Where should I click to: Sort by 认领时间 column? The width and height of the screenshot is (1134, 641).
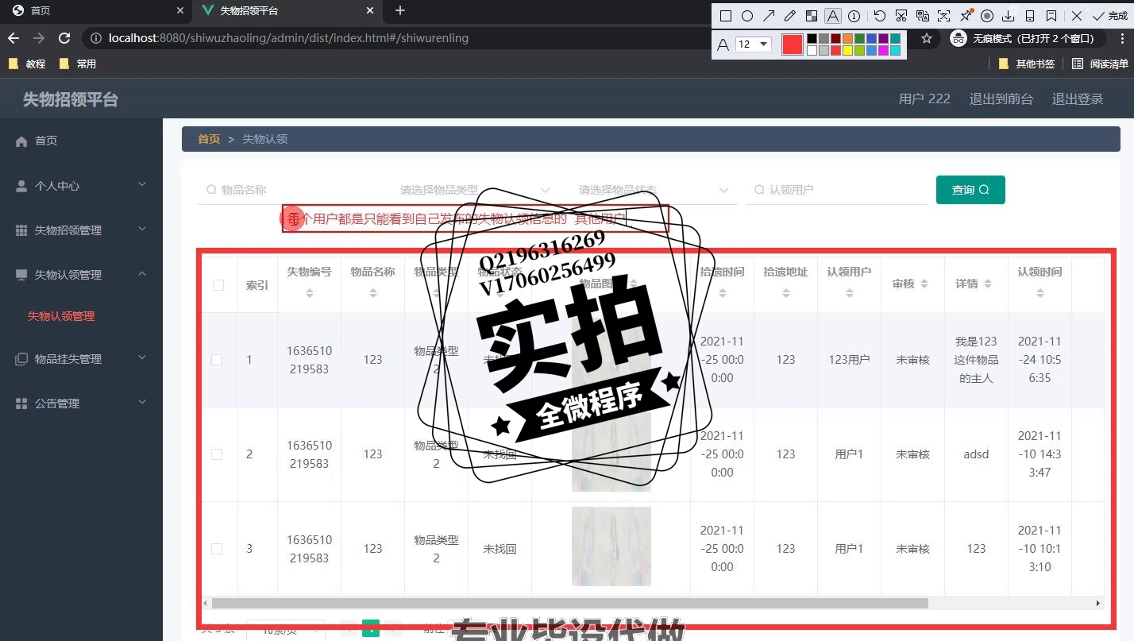coord(1040,293)
